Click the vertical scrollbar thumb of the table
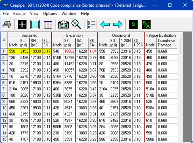The width and height of the screenshot is (193, 143). (x=180, y=46)
